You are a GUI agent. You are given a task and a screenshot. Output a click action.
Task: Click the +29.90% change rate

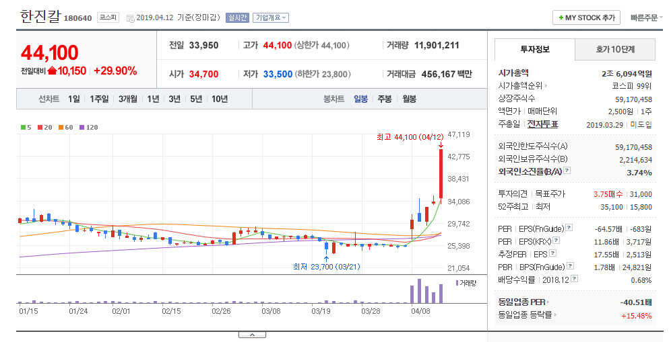[x=115, y=71]
